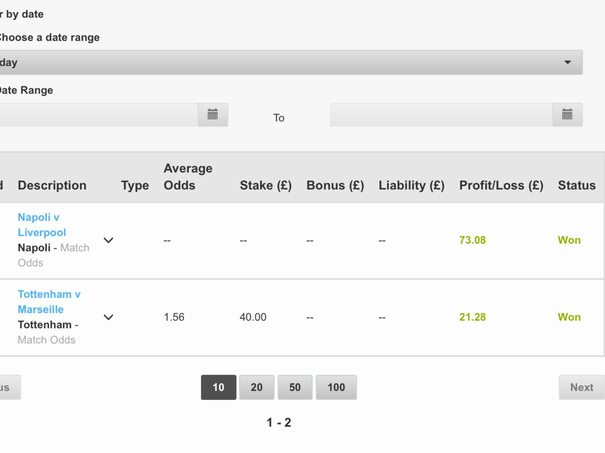Open the end date calendar picker
Viewport: 605px width, 453px height.
[x=567, y=115]
